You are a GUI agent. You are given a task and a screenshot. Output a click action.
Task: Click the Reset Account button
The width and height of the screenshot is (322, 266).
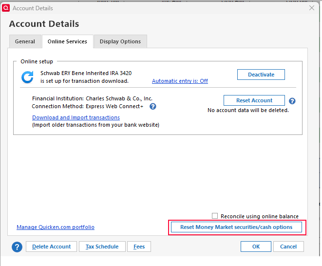[254, 100]
